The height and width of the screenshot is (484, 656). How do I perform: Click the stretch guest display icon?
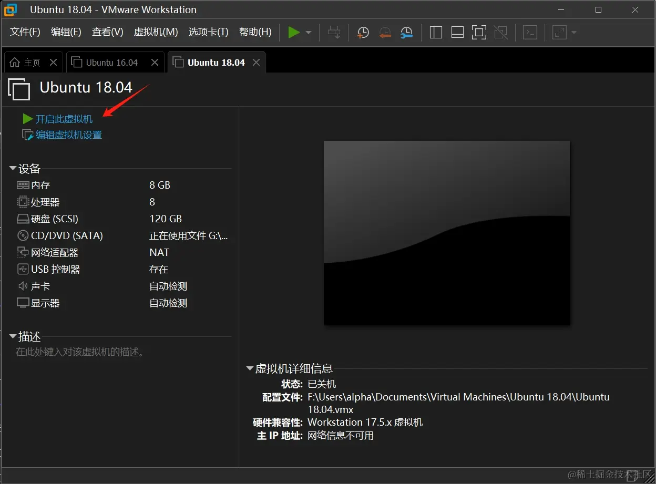[559, 33]
